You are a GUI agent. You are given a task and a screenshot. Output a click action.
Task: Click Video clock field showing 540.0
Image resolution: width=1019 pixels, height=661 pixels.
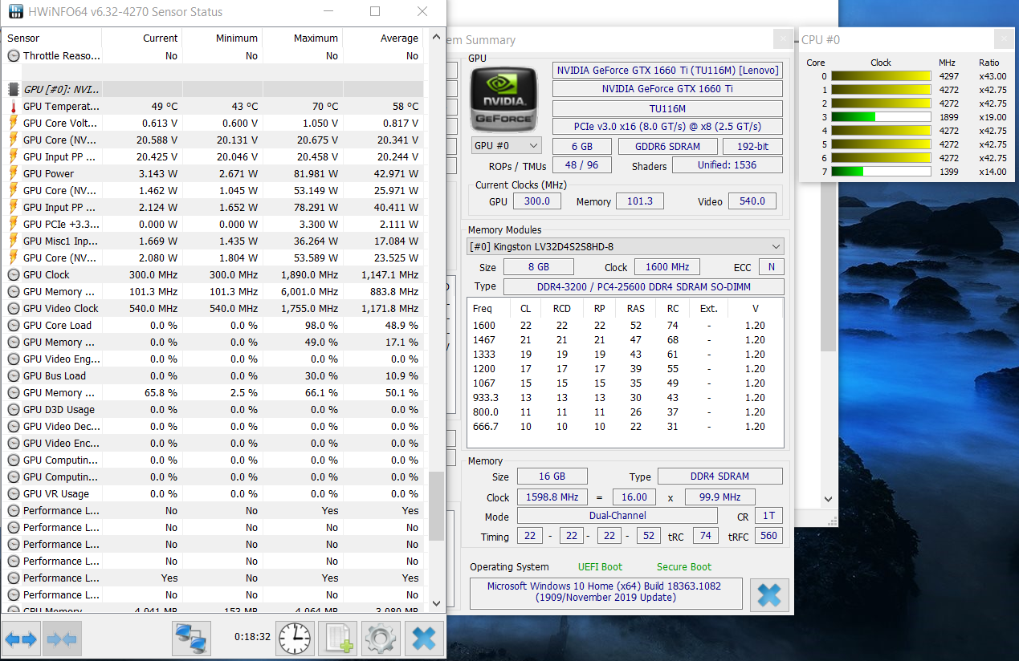click(752, 201)
